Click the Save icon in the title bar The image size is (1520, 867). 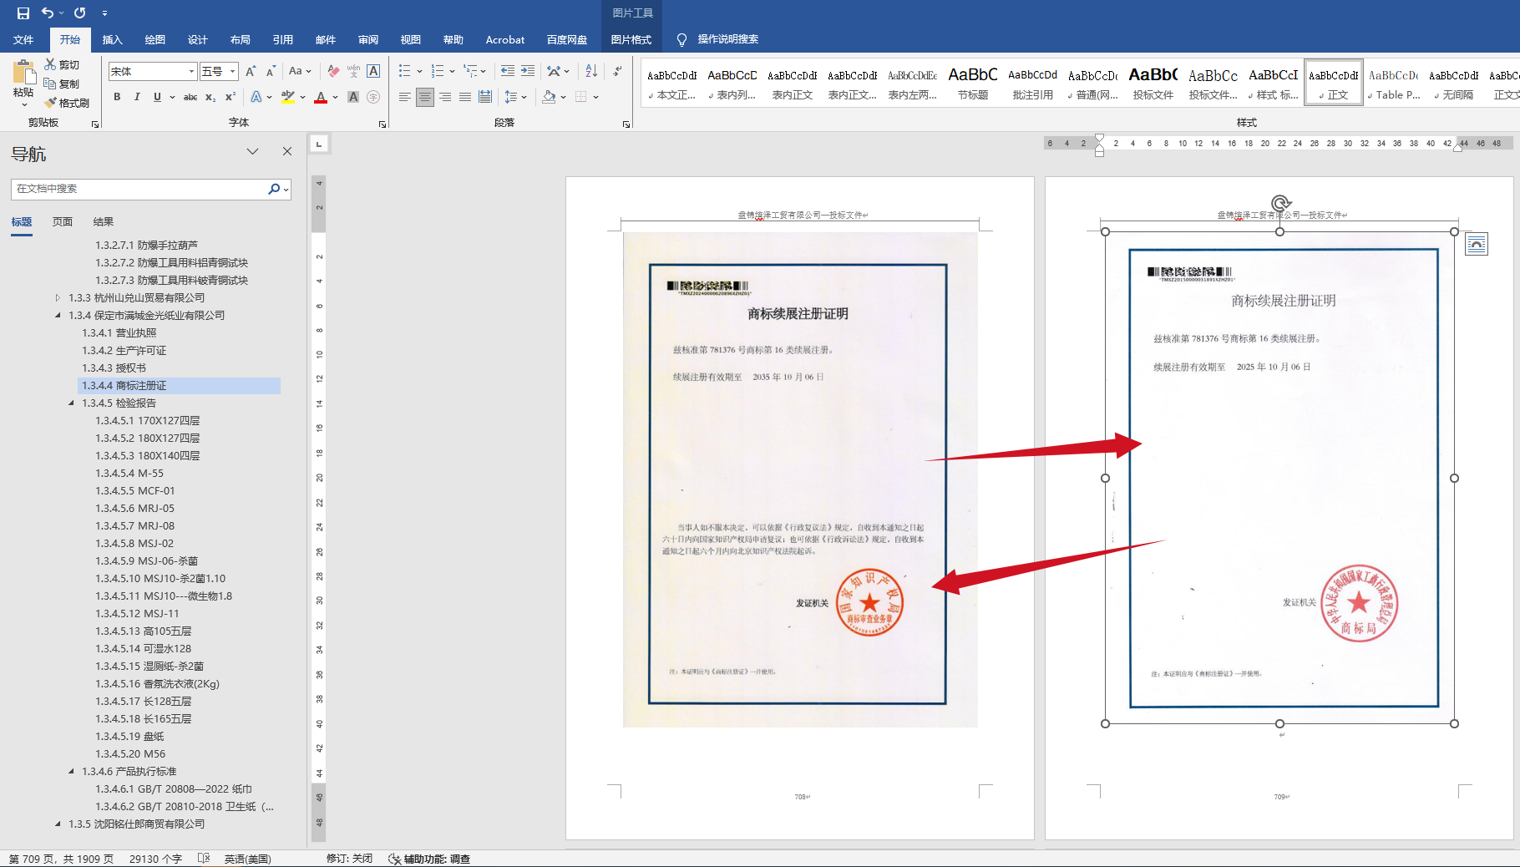(x=23, y=13)
